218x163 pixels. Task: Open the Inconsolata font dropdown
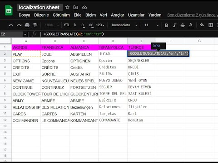tap(124, 25)
